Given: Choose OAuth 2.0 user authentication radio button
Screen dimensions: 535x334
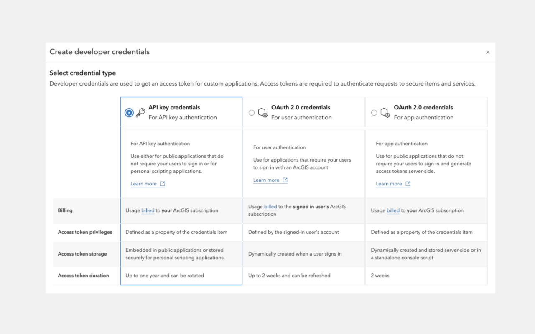Looking at the screenshot, I should click(252, 113).
